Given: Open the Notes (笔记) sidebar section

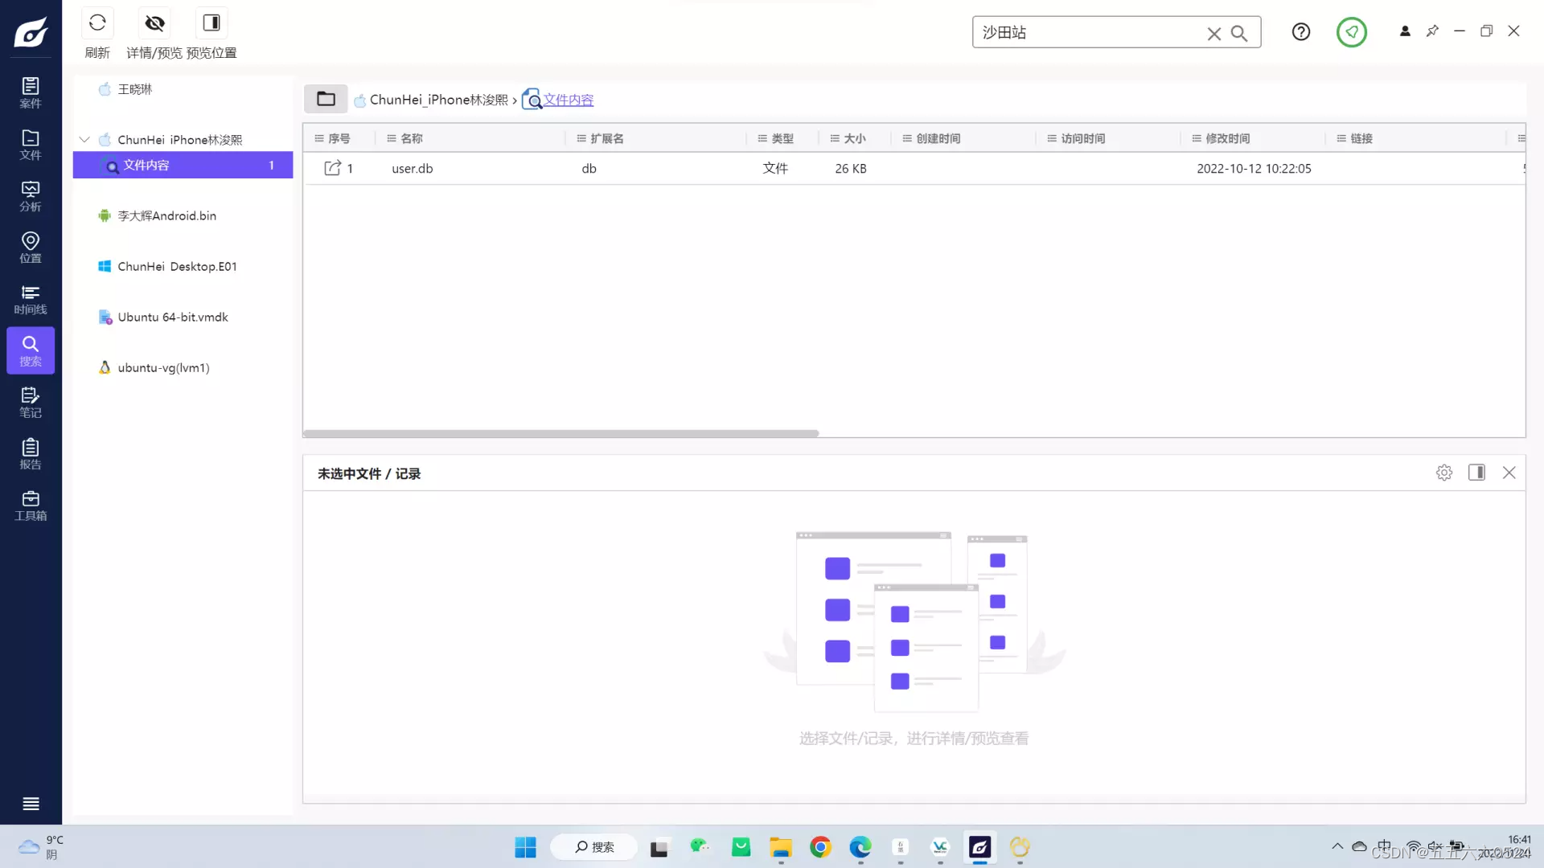Looking at the screenshot, I should tap(31, 402).
